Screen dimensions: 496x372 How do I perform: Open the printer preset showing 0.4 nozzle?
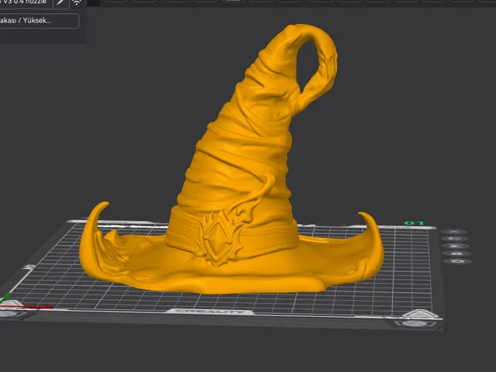click(25, 3)
